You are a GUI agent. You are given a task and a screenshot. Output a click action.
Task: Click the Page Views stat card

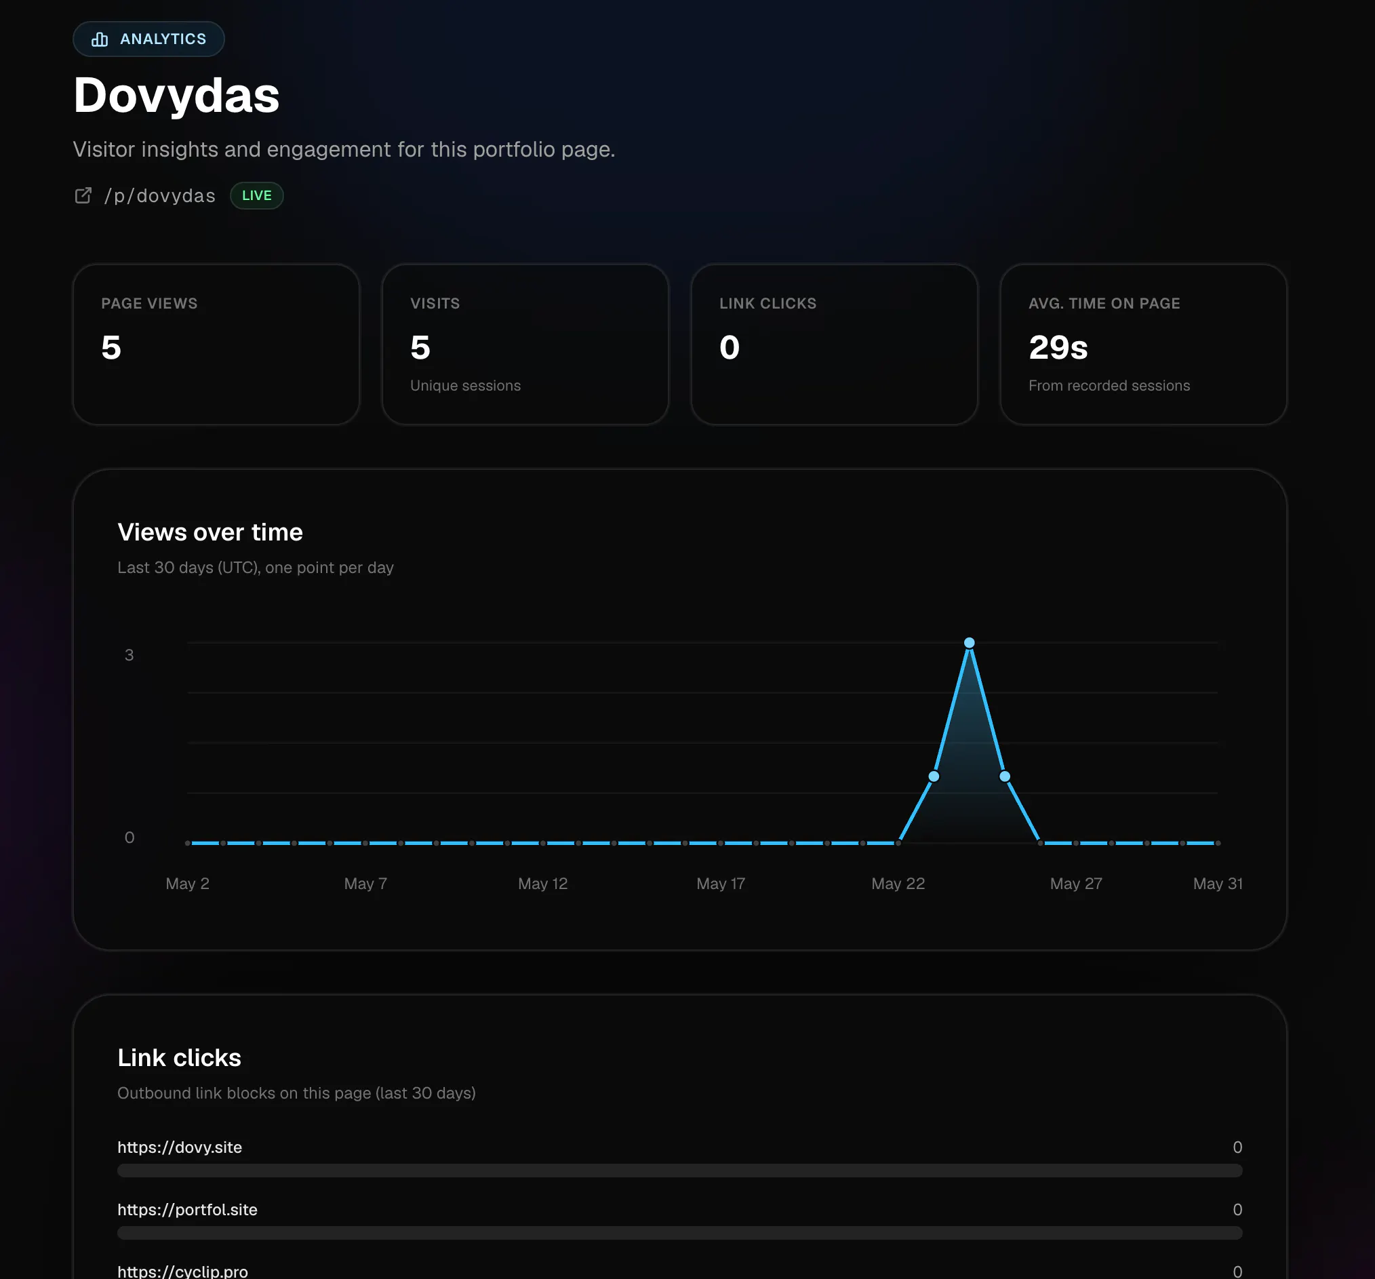216,345
